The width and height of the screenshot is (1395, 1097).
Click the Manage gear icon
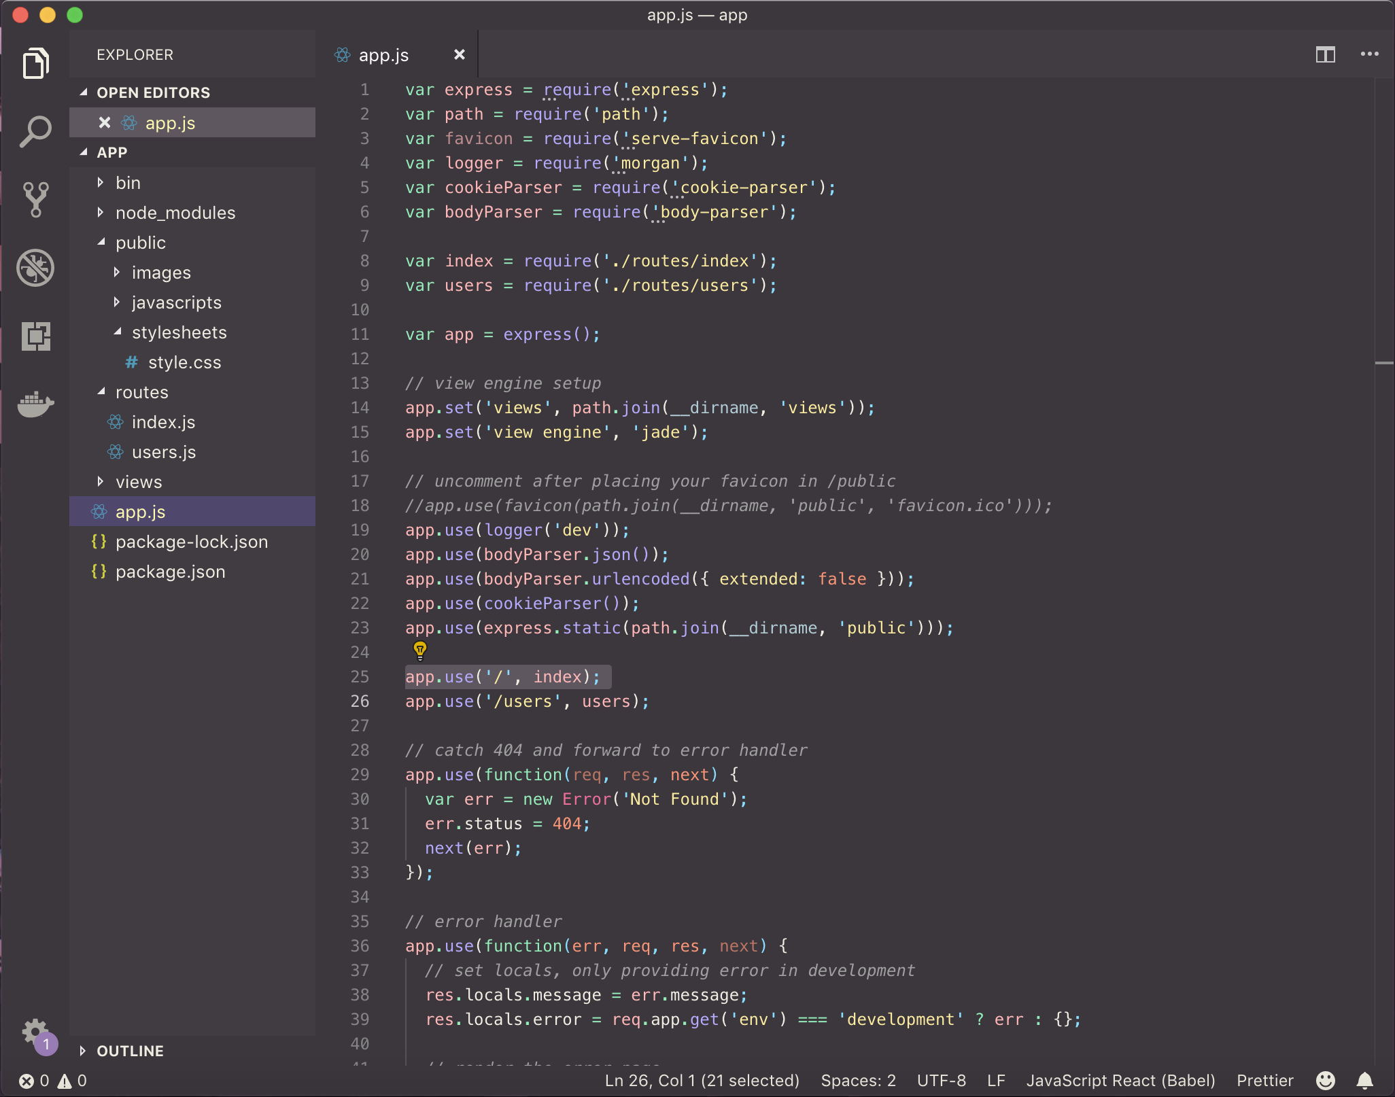34,1032
